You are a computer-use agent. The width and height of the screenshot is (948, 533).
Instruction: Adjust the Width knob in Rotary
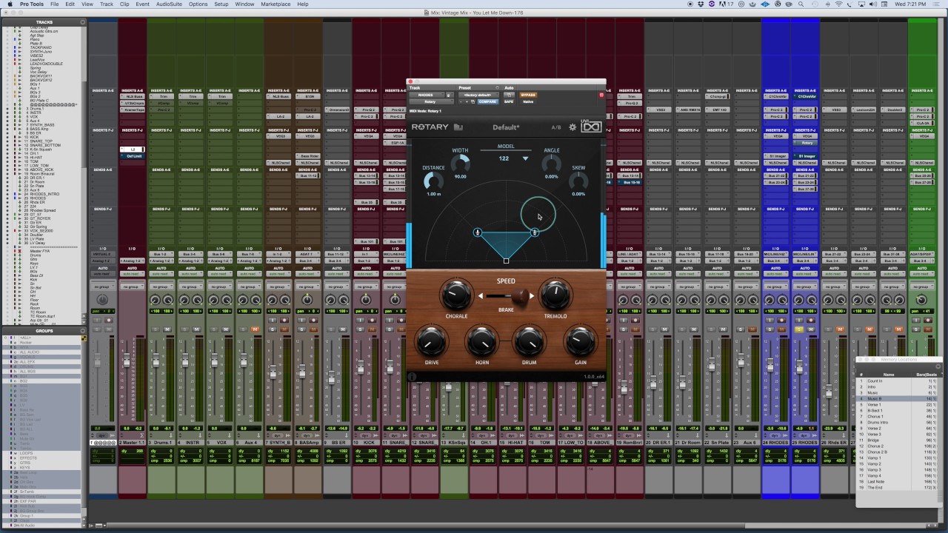[460, 164]
